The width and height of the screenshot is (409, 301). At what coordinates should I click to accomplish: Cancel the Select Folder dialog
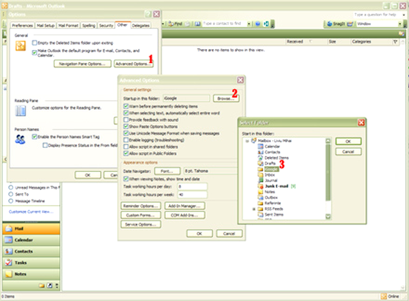(x=348, y=152)
